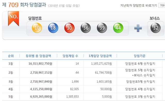This screenshot has height=101, width=165.
Task: Click total prize 4,115,250,000원
Action: 41,89
